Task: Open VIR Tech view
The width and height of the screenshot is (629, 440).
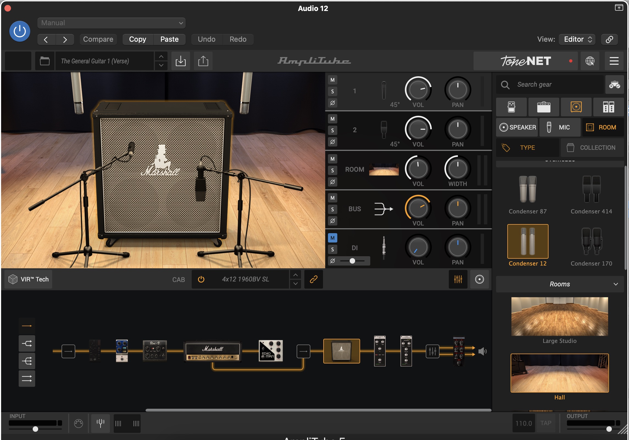Action: pyautogui.click(x=29, y=279)
